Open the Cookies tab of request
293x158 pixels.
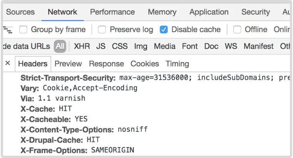click(145, 64)
